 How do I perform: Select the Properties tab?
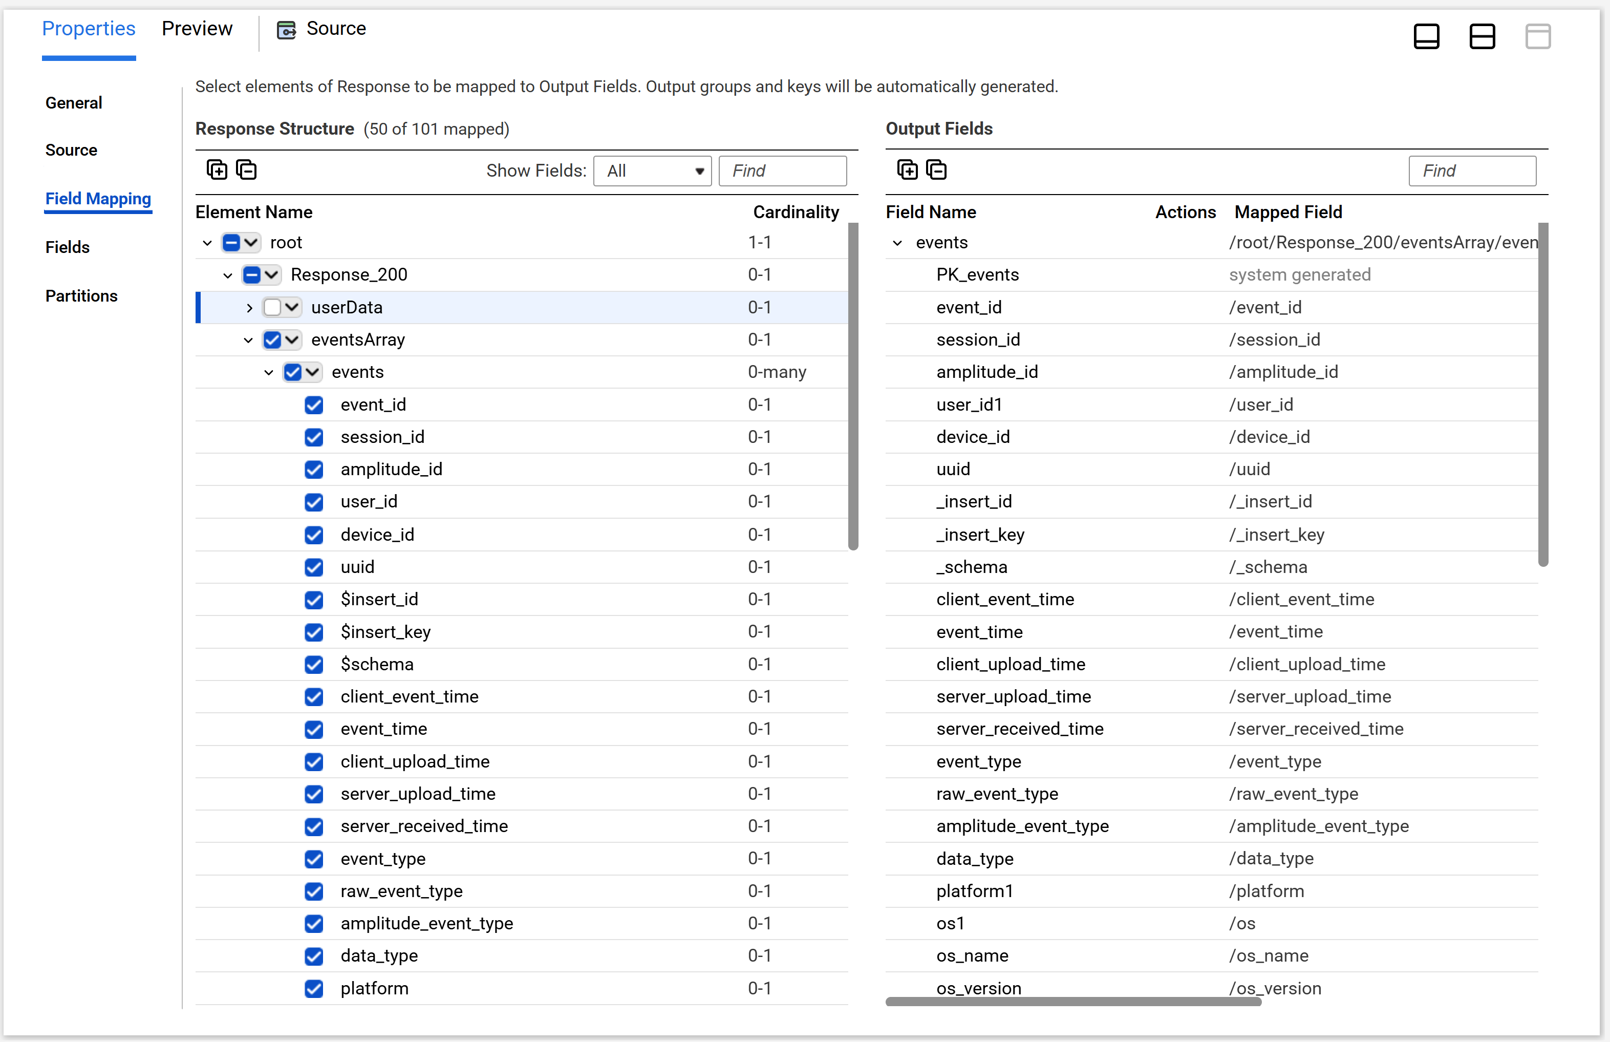point(89,29)
